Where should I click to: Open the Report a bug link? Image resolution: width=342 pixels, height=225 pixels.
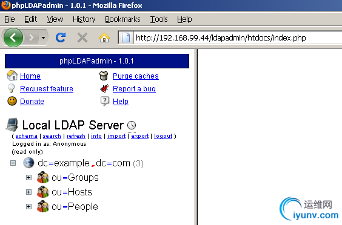(x=134, y=88)
